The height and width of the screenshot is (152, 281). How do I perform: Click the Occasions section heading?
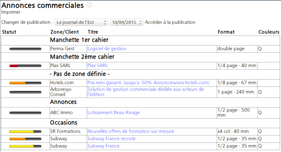[x=64, y=123]
